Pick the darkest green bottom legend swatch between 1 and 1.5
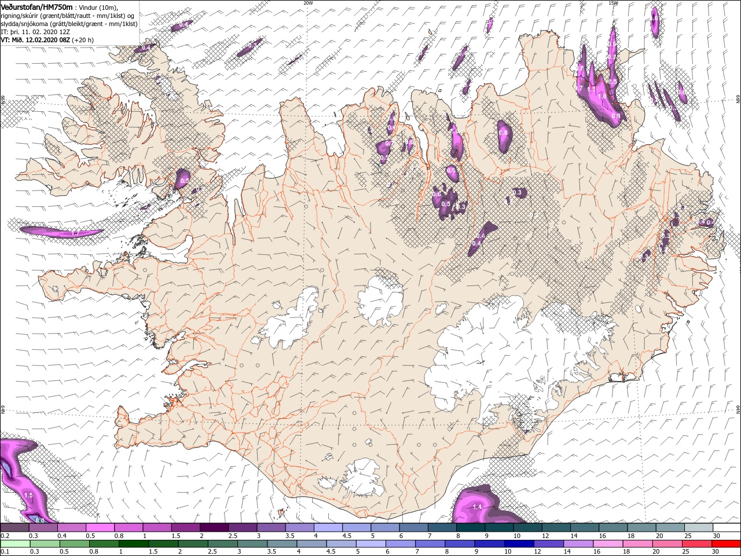This screenshot has width=741, height=556. coord(133,544)
